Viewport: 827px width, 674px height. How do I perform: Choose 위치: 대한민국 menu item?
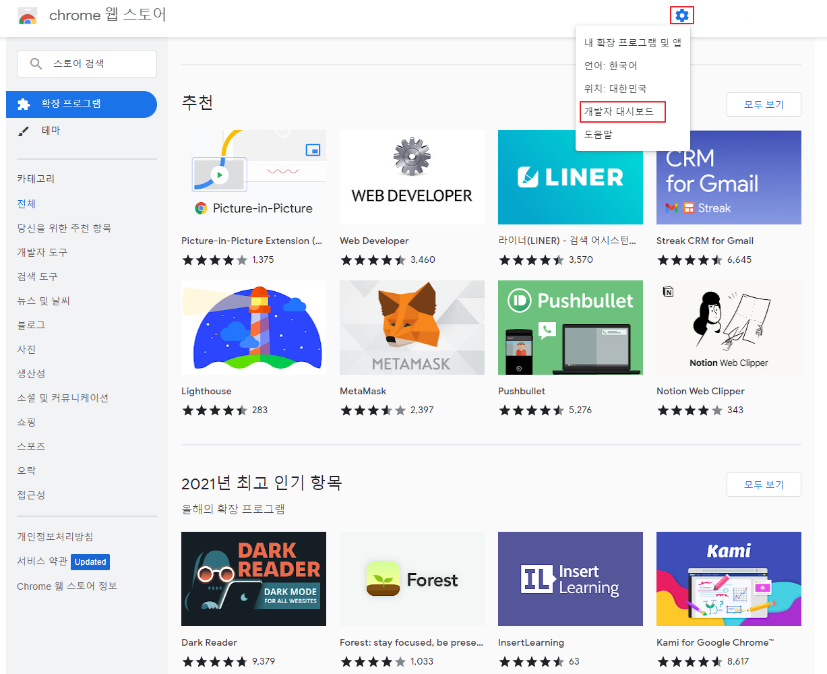(x=633, y=88)
